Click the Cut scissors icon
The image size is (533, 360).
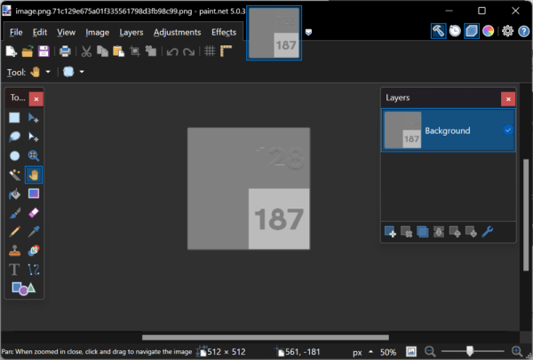coord(86,51)
